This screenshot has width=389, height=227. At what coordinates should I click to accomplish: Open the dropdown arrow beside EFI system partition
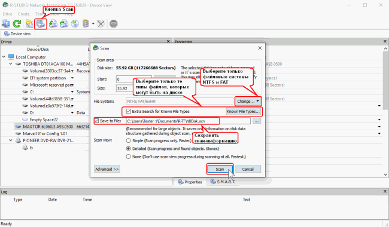pyautogui.click(x=72, y=78)
